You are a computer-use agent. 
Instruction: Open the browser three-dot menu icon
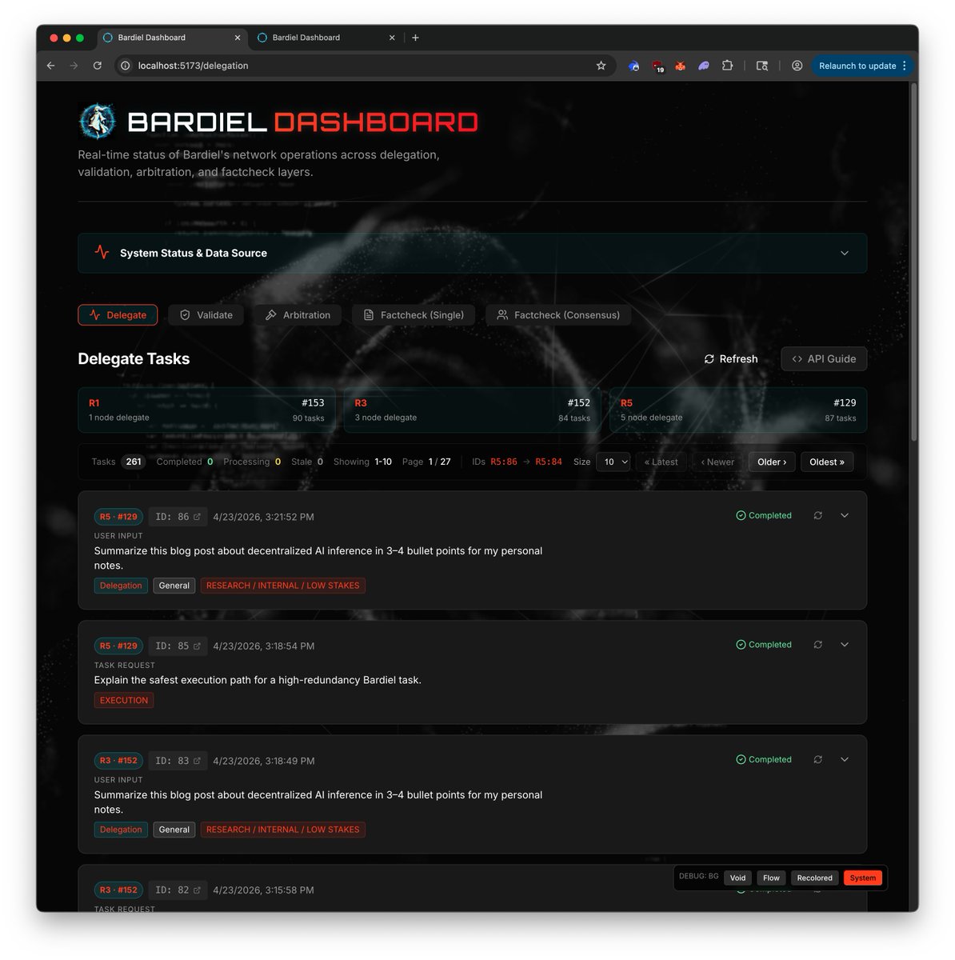point(905,66)
